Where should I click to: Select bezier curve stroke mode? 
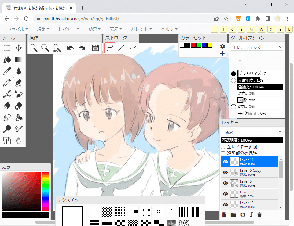click(x=133, y=48)
